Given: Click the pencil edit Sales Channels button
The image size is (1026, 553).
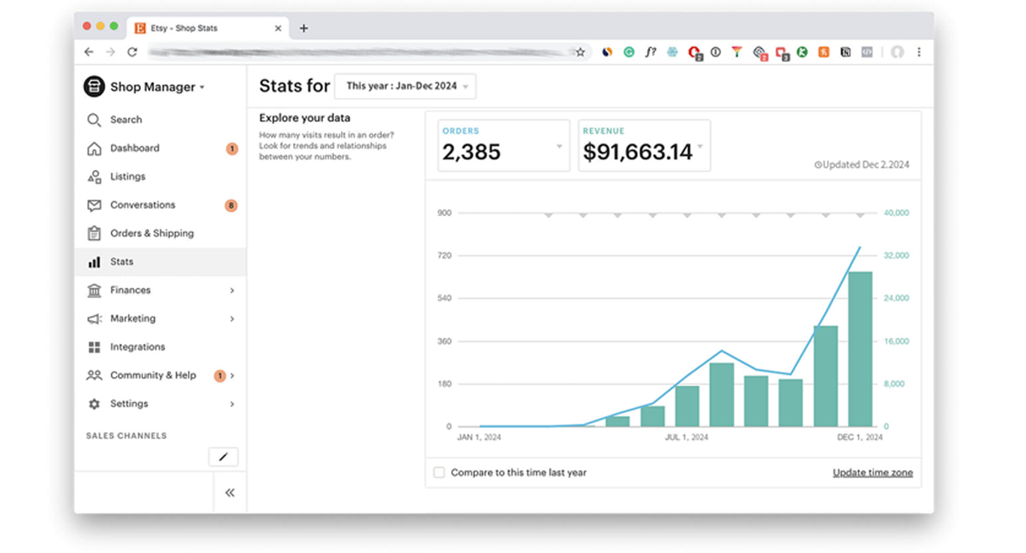Looking at the screenshot, I should [223, 456].
